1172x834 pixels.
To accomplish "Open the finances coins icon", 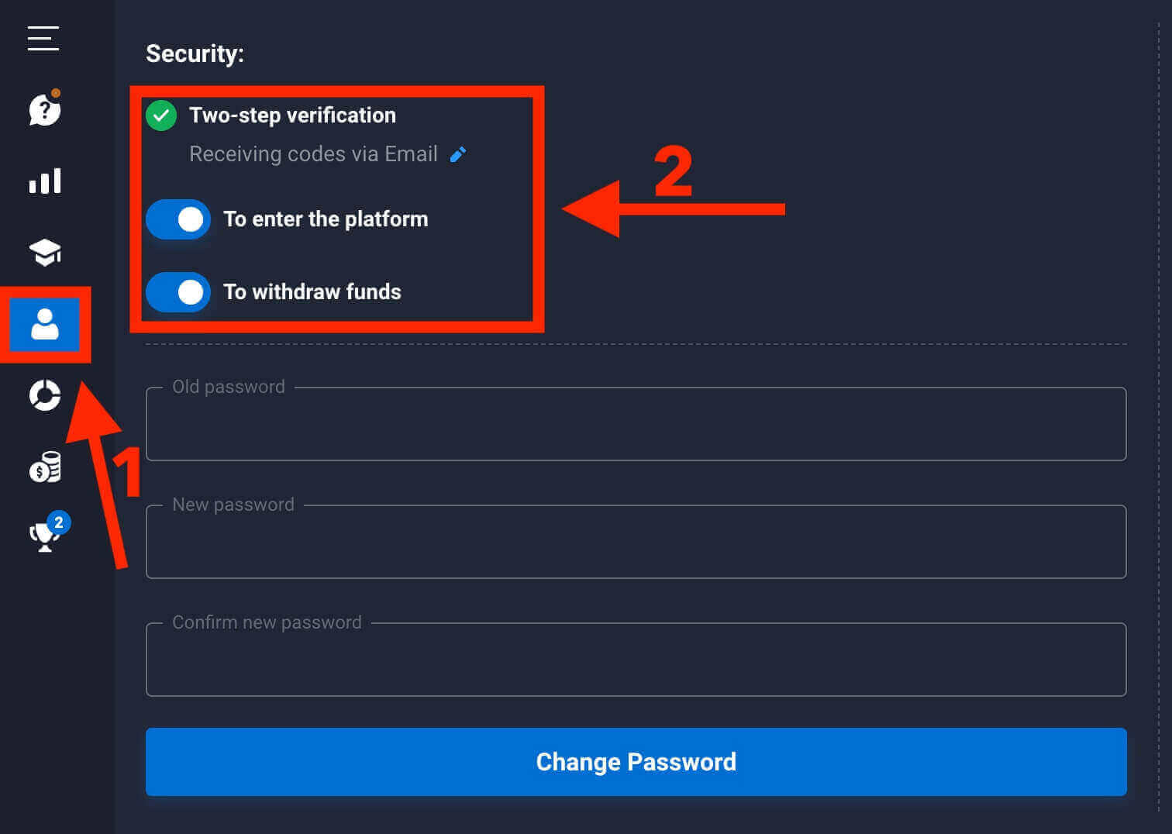I will point(47,466).
